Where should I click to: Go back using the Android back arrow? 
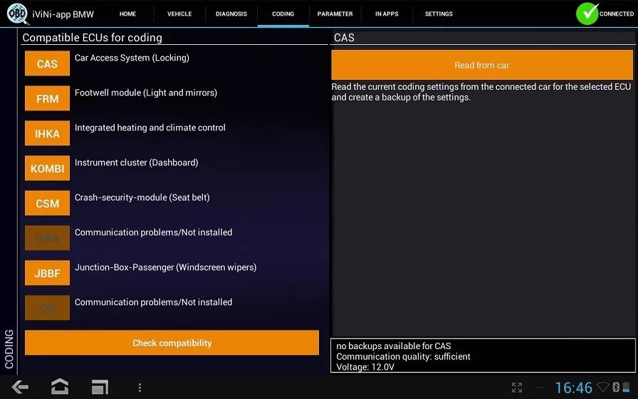(x=19, y=387)
